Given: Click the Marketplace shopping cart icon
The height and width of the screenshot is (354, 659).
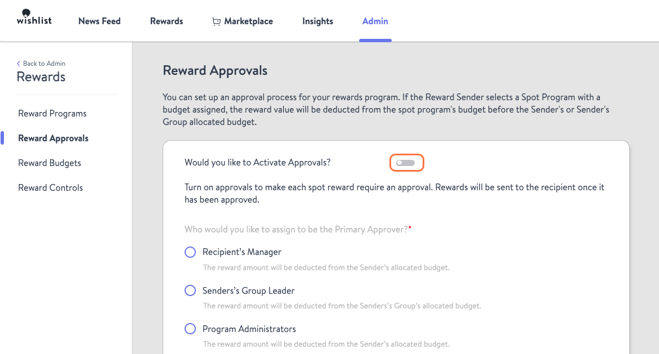Looking at the screenshot, I should click(216, 21).
